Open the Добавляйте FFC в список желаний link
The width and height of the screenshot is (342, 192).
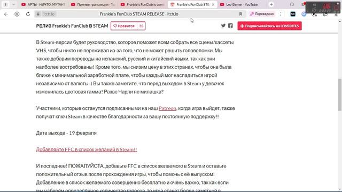(87, 149)
